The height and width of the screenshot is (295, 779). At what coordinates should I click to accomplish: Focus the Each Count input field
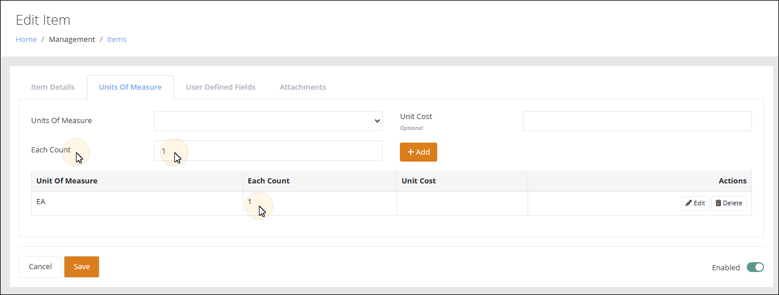click(268, 151)
